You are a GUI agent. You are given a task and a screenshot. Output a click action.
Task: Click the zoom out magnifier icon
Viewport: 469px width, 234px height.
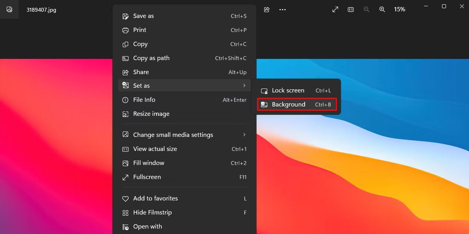pos(367,9)
